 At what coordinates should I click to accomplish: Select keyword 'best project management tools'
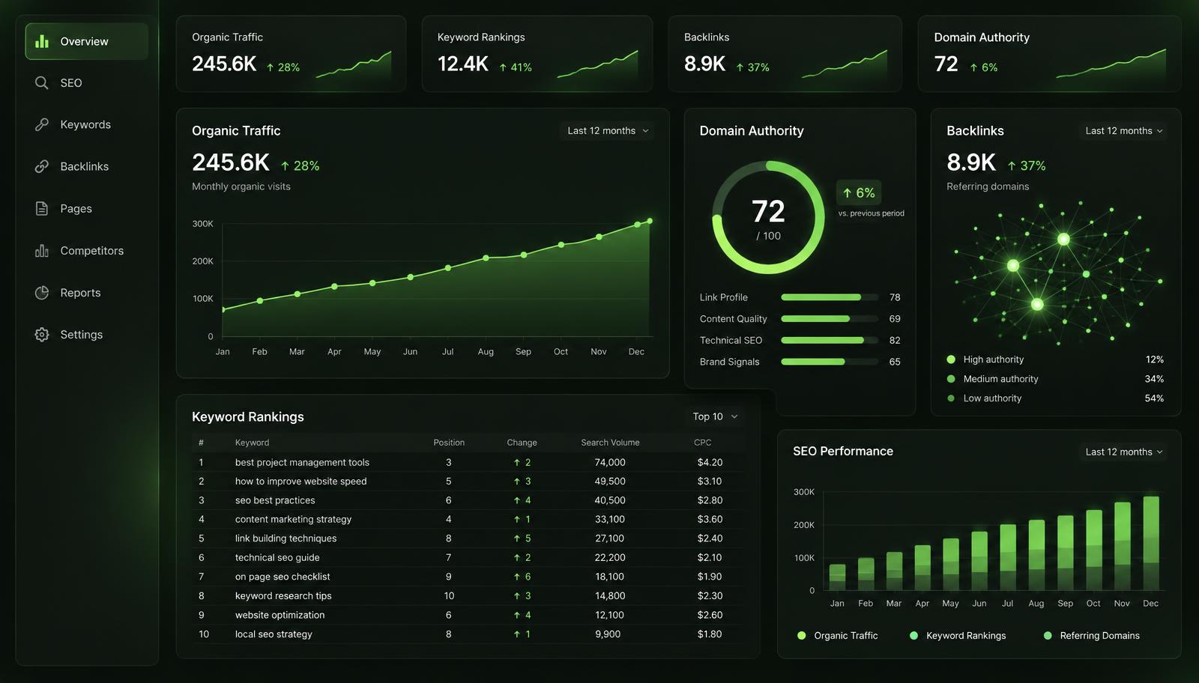click(302, 462)
